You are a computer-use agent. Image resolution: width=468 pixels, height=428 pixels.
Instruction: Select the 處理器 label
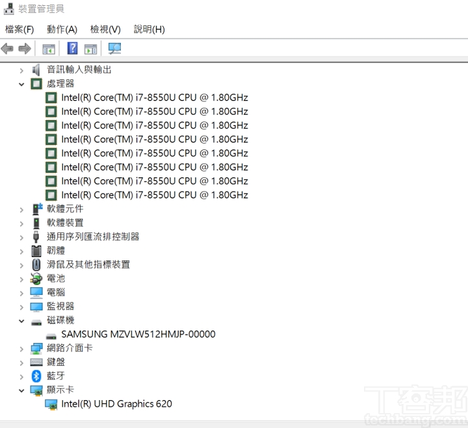pyautogui.click(x=60, y=84)
